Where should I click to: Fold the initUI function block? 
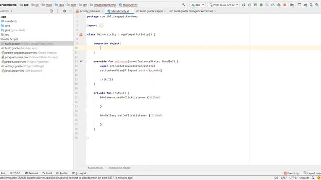click(x=86, y=93)
